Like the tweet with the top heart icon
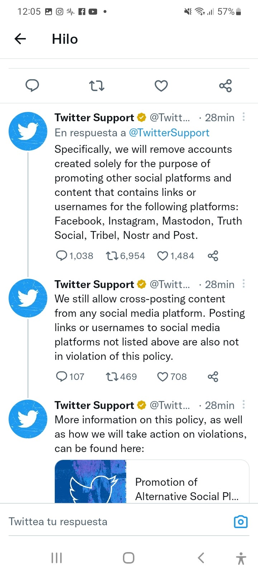The width and height of the screenshot is (258, 574). pyautogui.click(x=161, y=86)
